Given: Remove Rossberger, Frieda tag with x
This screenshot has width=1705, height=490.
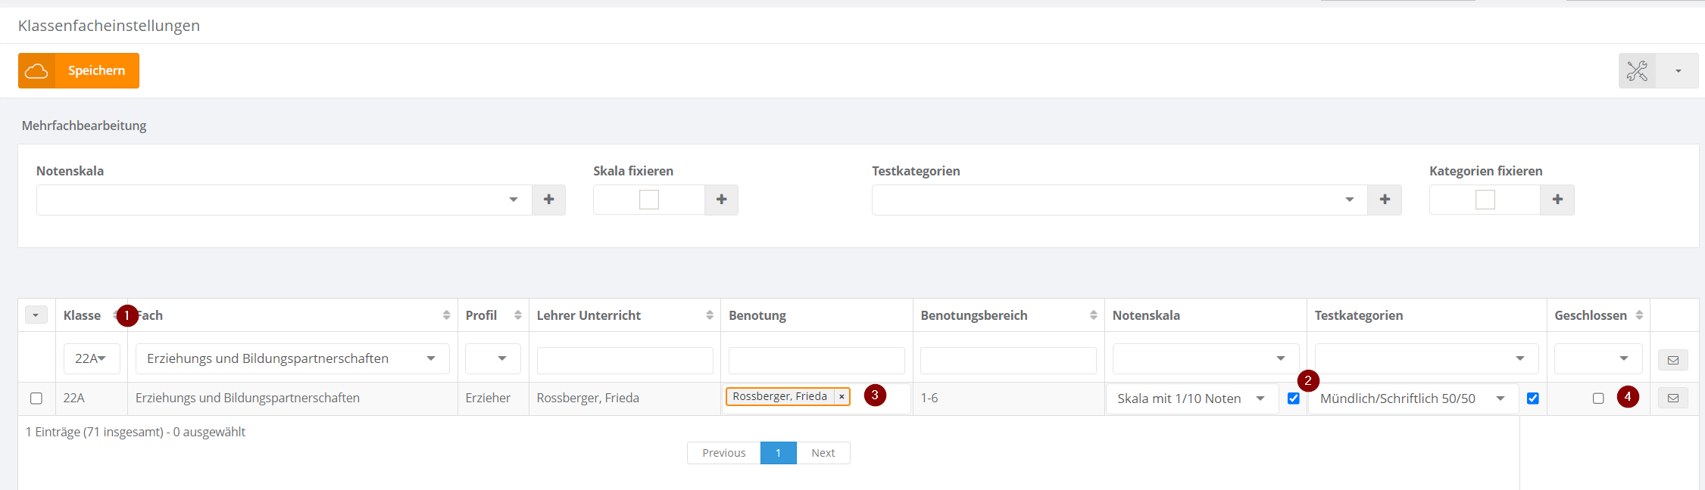Looking at the screenshot, I should click(842, 397).
